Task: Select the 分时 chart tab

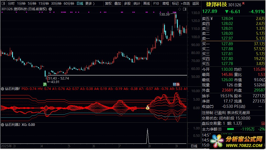Action: click(11, 4)
